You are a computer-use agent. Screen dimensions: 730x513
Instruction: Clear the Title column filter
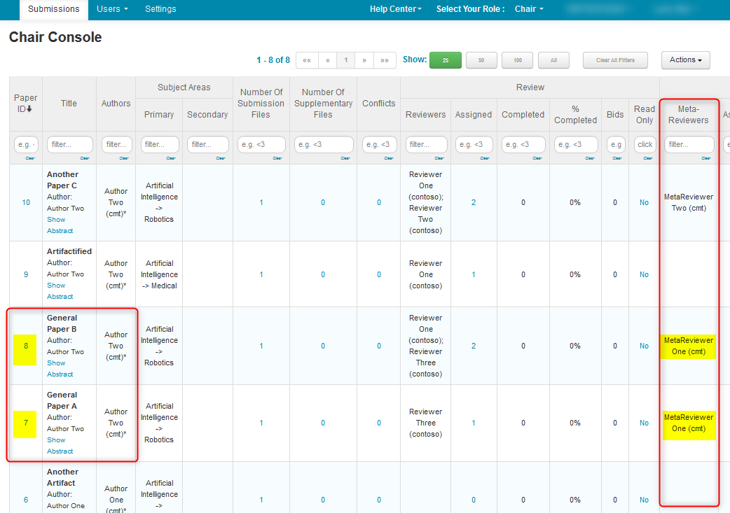85,158
